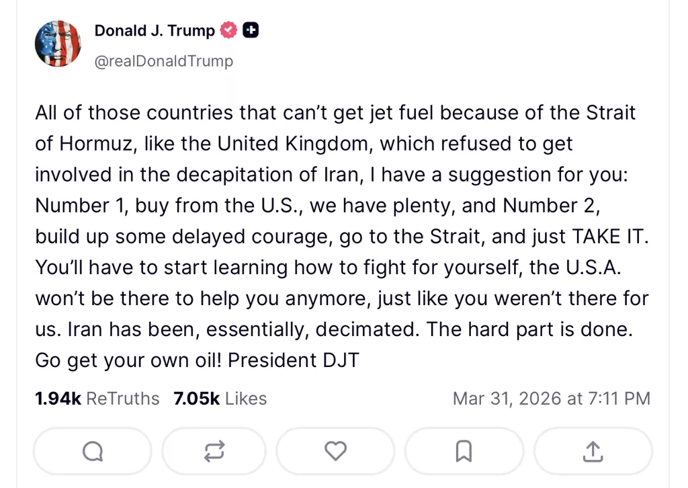This screenshot has height=488, width=688.
Task: Click the 'President DJT' signature text
Action: pyautogui.click(x=294, y=360)
